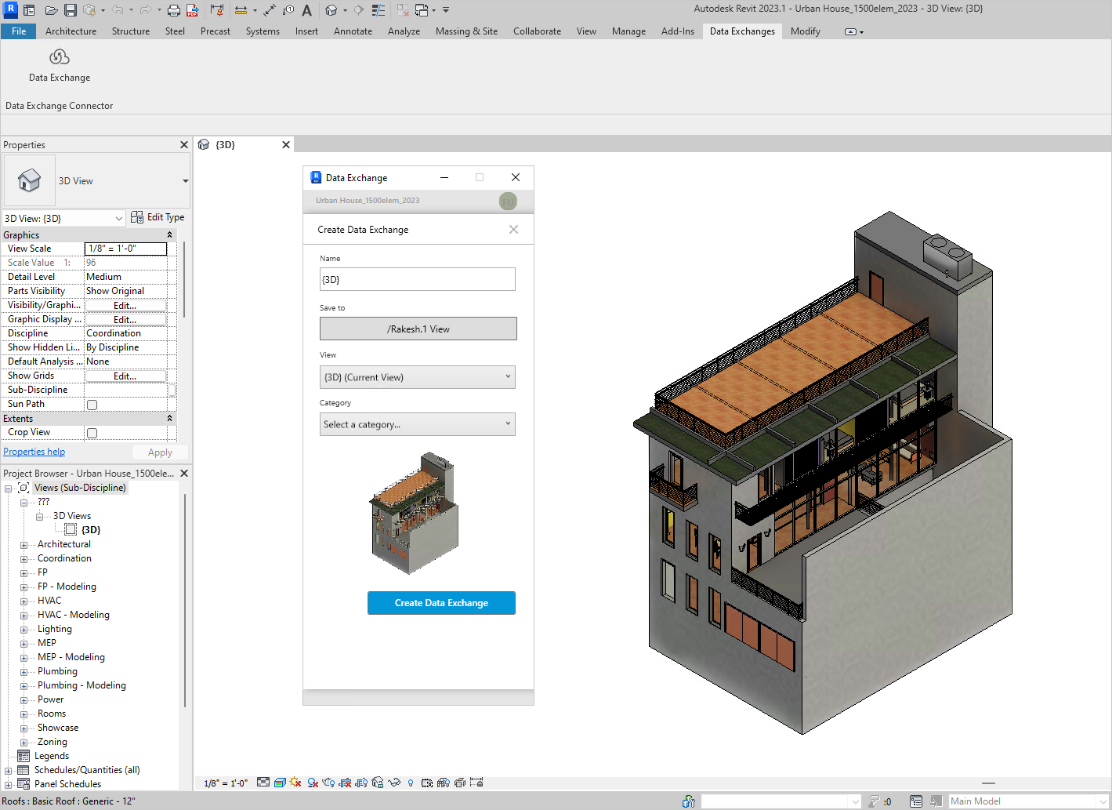This screenshot has width=1112, height=810.
Task: Click the Print icon in quick access toolbar
Action: 174,10
